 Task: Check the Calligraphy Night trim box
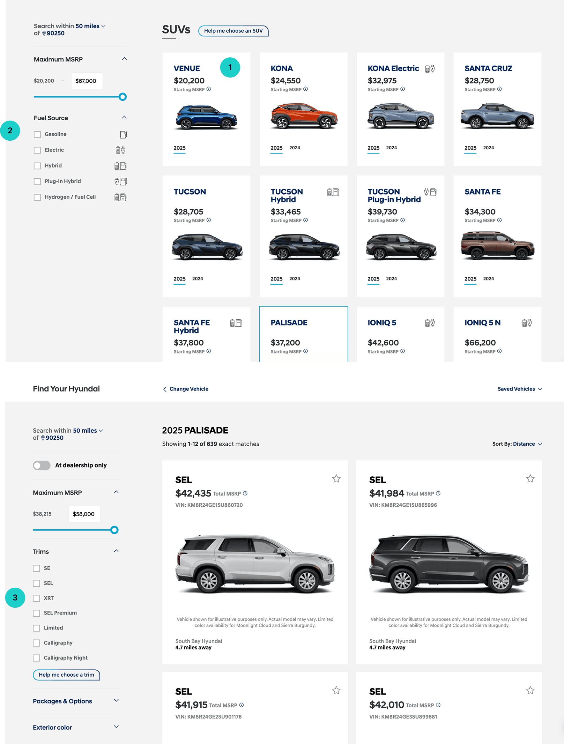pos(36,658)
